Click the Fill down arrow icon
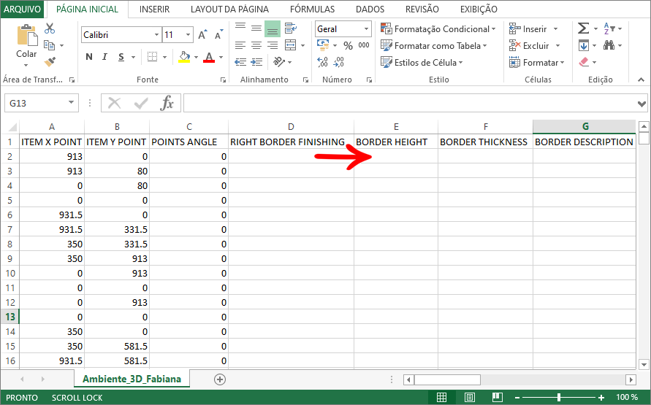 click(x=583, y=45)
